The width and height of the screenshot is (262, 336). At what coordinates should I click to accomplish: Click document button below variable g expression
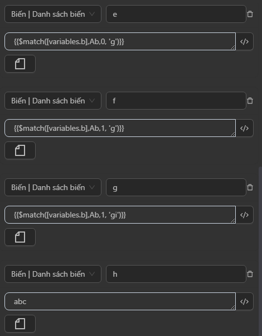20,237
